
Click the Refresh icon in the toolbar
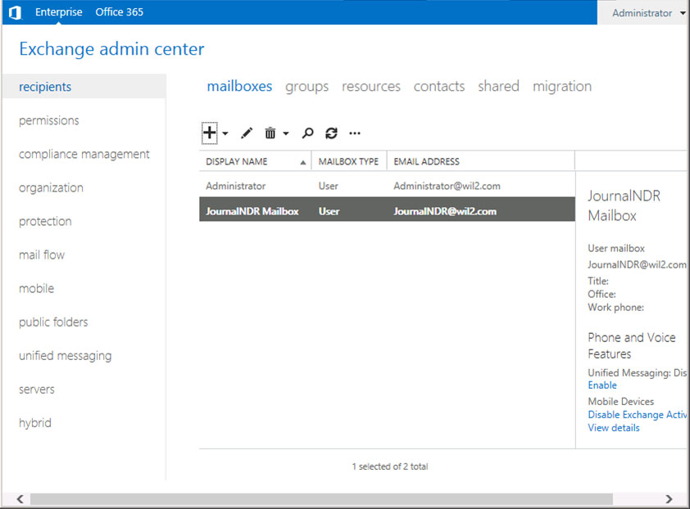point(331,133)
